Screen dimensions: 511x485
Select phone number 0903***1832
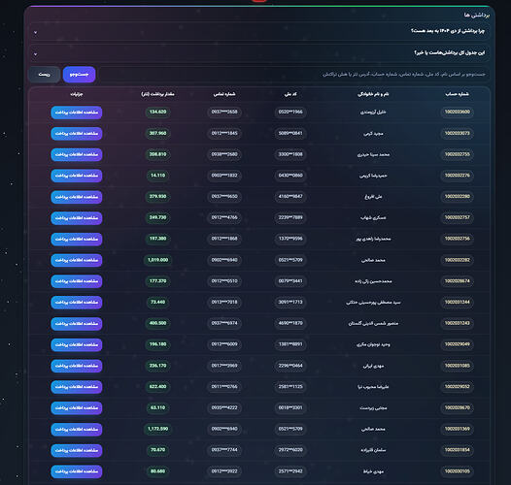click(x=224, y=176)
